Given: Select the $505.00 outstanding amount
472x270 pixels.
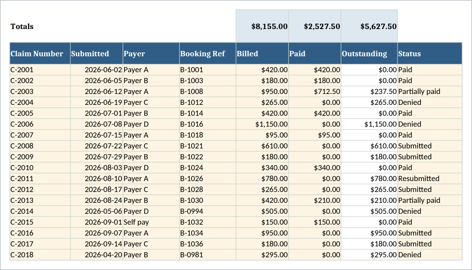Looking at the screenshot, I should (x=369, y=211).
